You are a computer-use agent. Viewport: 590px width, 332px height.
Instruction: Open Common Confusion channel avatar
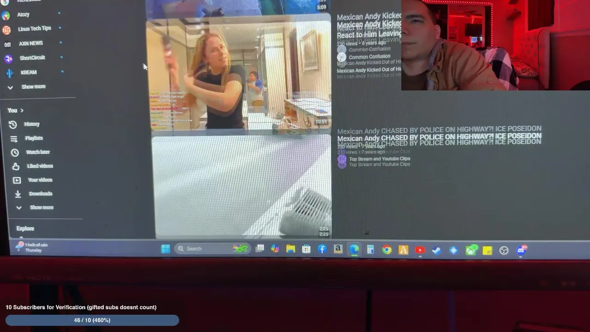342,57
